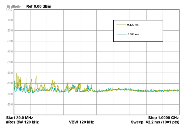This screenshot has width=183, height=128.
Task: Click the Log scale indicator
Action: (x=9, y=9)
